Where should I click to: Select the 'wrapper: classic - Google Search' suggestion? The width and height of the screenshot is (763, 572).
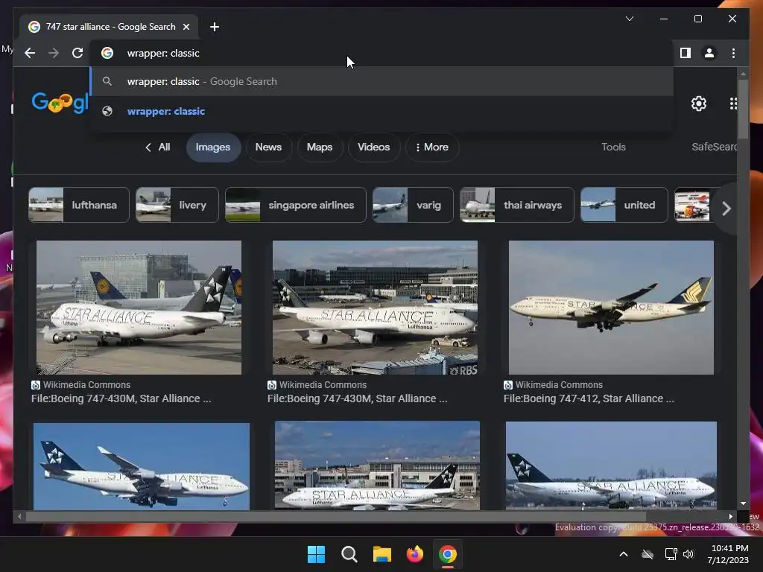[x=382, y=81]
